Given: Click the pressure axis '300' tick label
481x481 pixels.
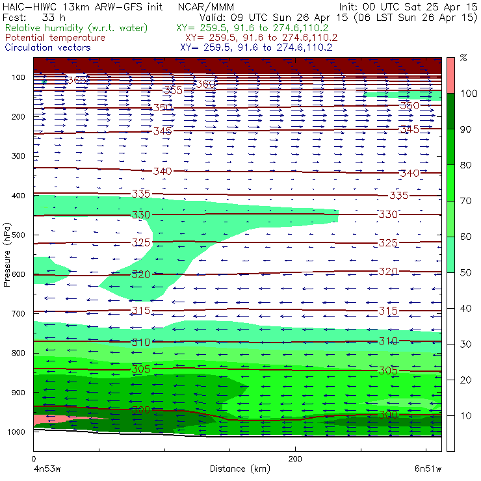Looking at the screenshot, I should (18, 156).
